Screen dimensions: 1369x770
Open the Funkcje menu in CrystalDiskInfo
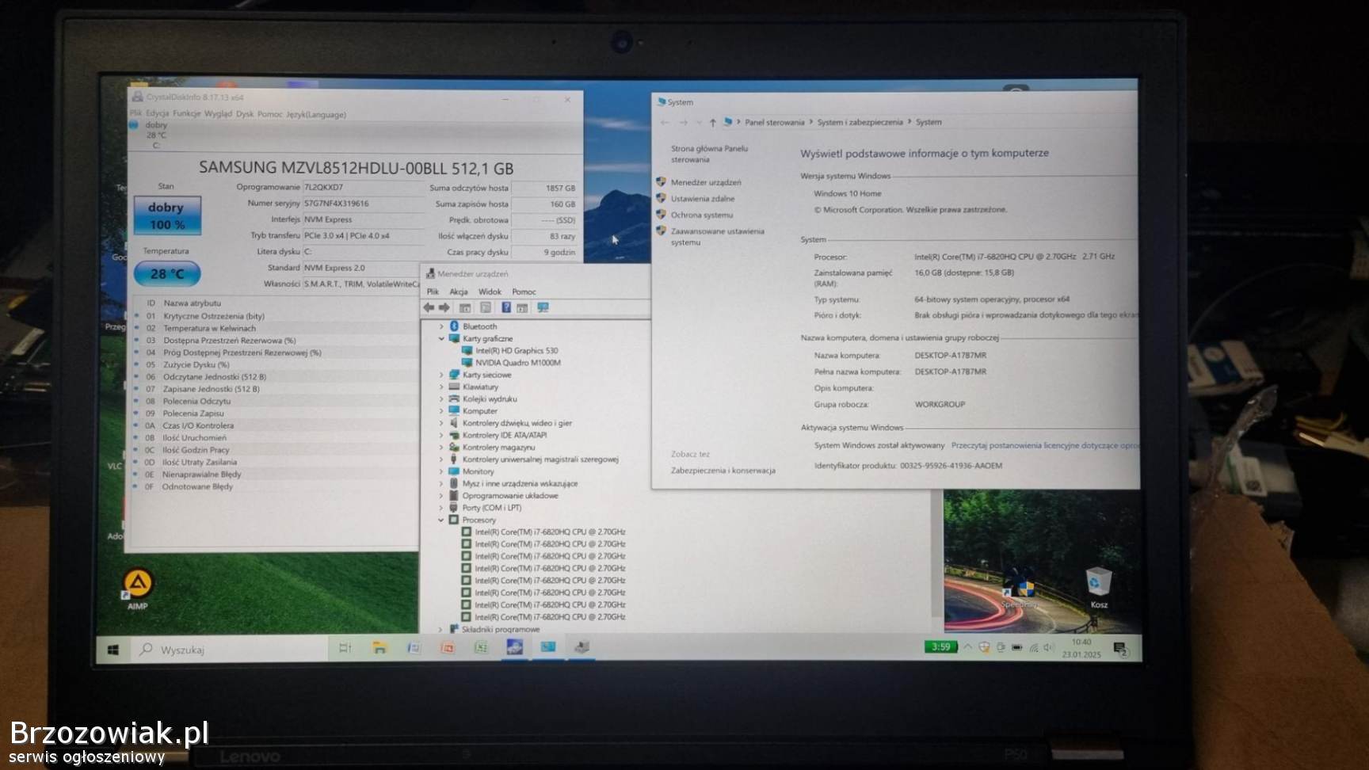tap(186, 113)
